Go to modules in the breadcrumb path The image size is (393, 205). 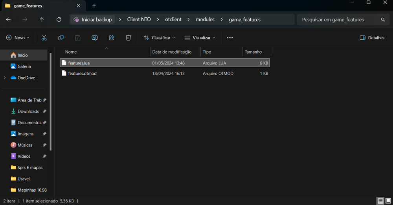[x=205, y=20]
